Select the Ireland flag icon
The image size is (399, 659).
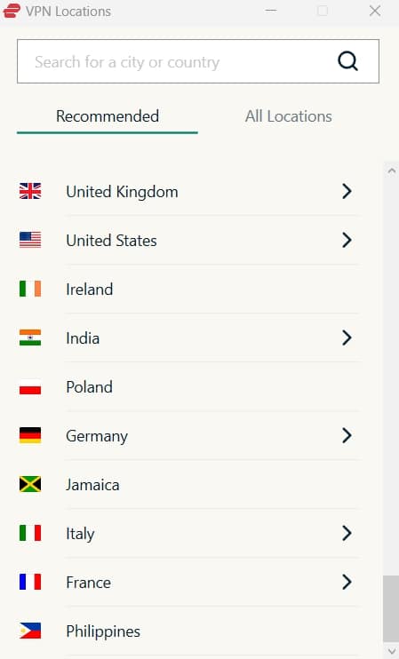click(30, 289)
